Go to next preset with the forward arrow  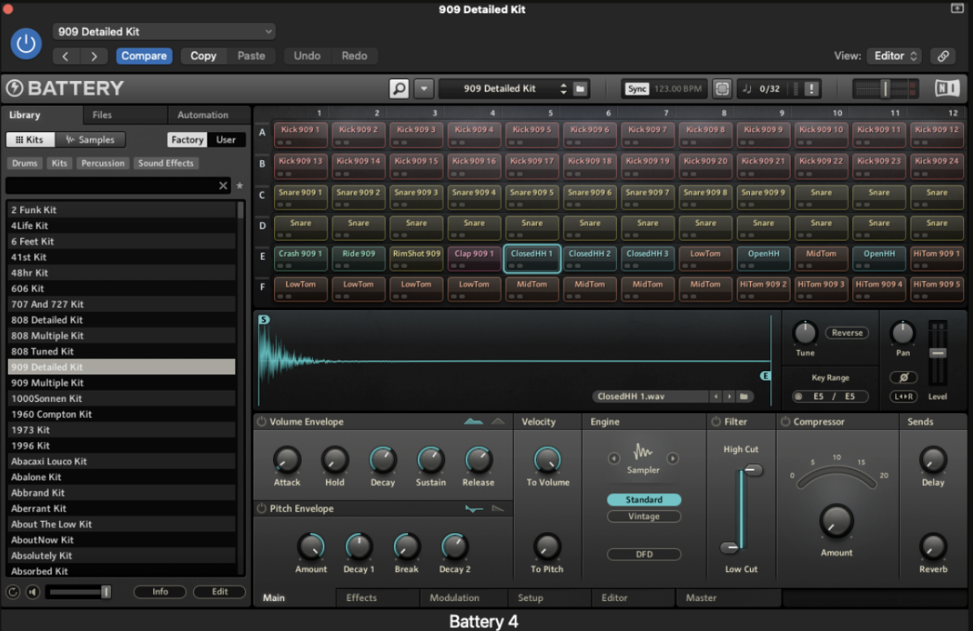point(94,56)
